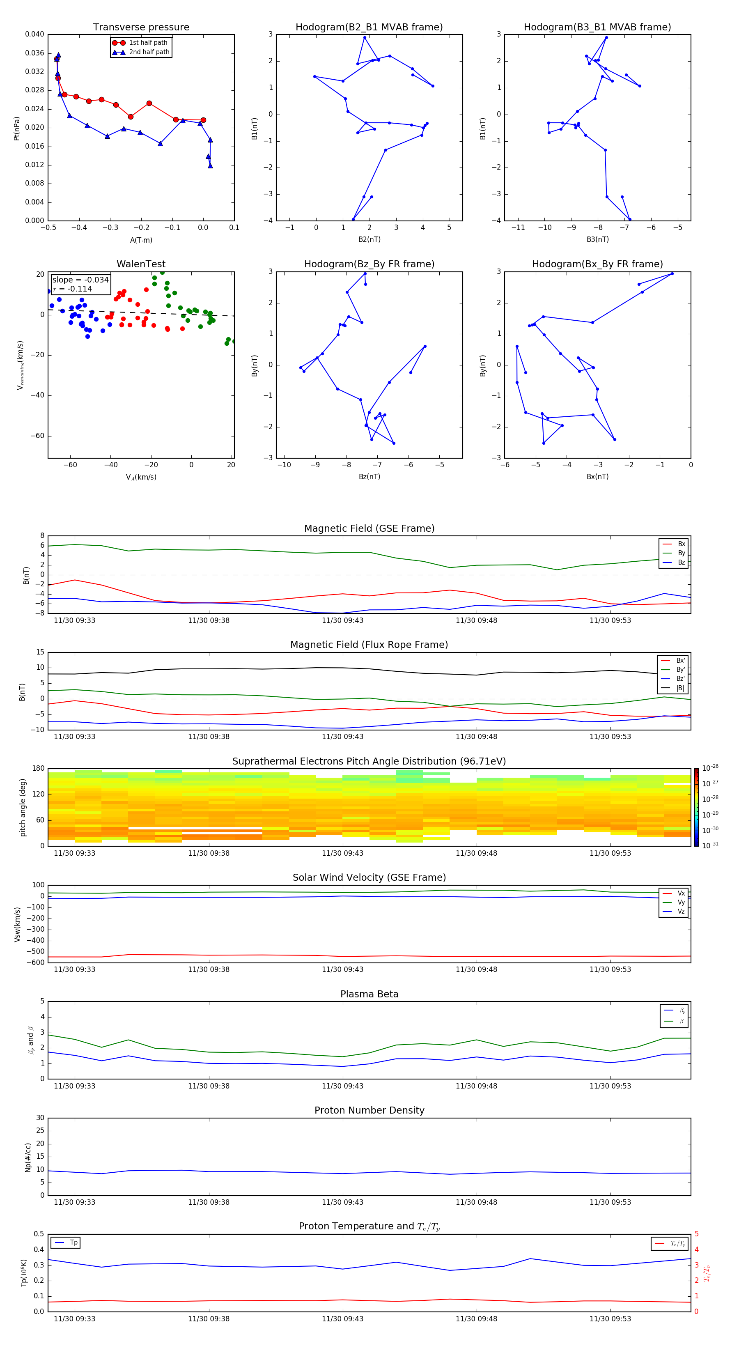Click '11/30 09:48' tick under Proton Number Density panel
This screenshot has height=1355, width=739.
click(x=476, y=1202)
